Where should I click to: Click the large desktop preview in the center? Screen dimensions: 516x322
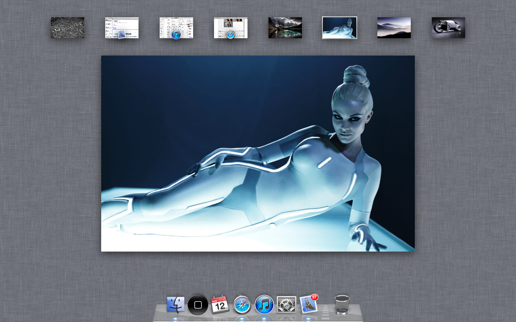pos(258,154)
